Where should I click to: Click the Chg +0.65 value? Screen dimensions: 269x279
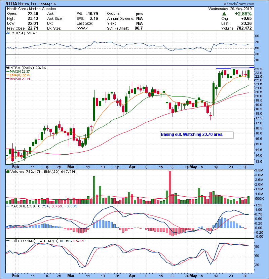246,18
